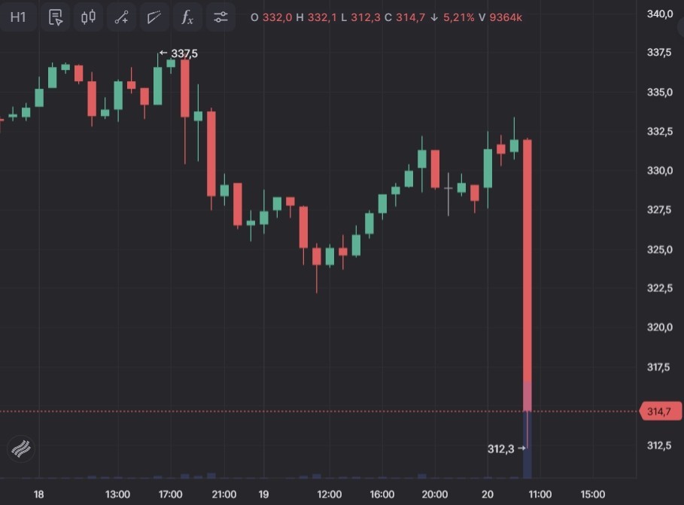684x505 pixels.
Task: Click the 325,0 price scale label
Action: [660, 249]
